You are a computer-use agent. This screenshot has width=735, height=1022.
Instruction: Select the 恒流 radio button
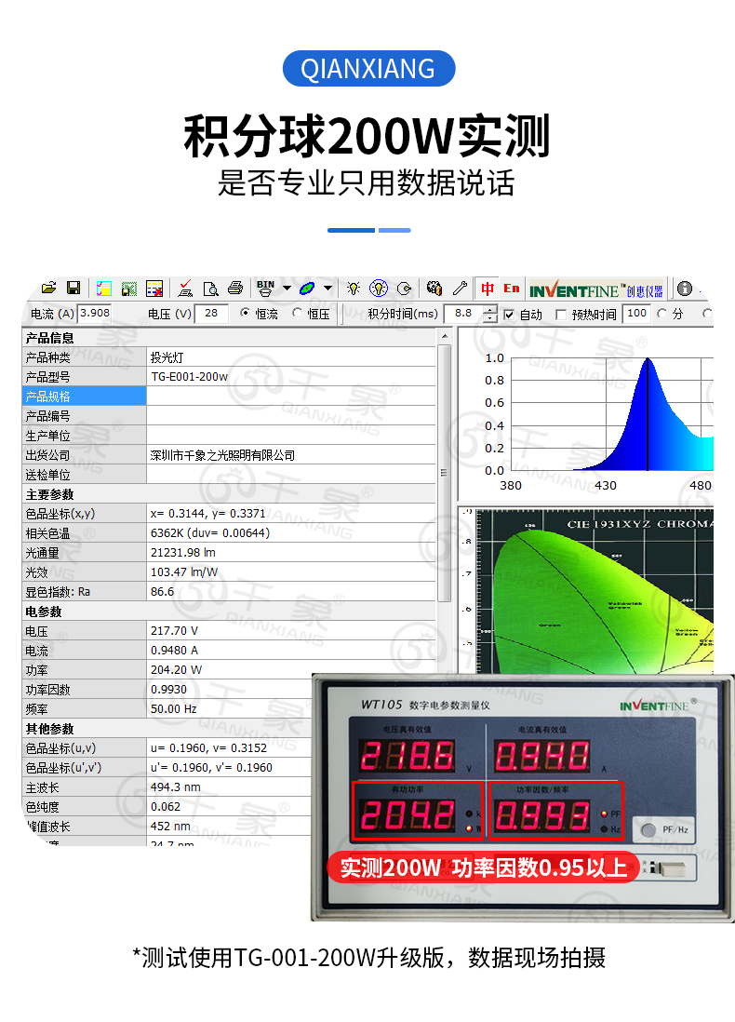[x=246, y=314]
